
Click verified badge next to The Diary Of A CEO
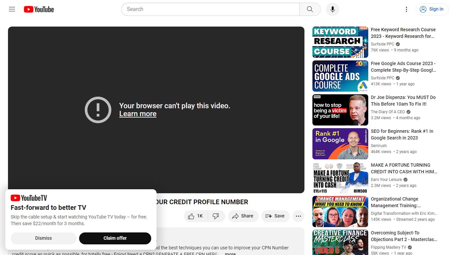pos(408,112)
